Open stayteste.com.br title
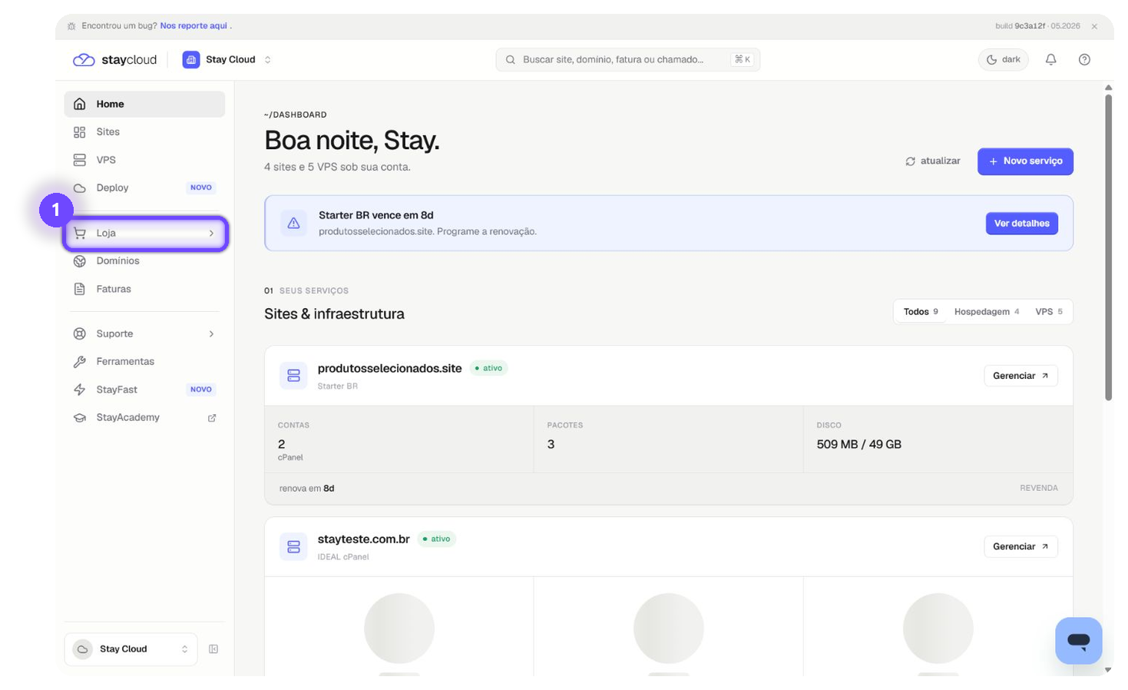The image size is (1128, 690). 364,539
